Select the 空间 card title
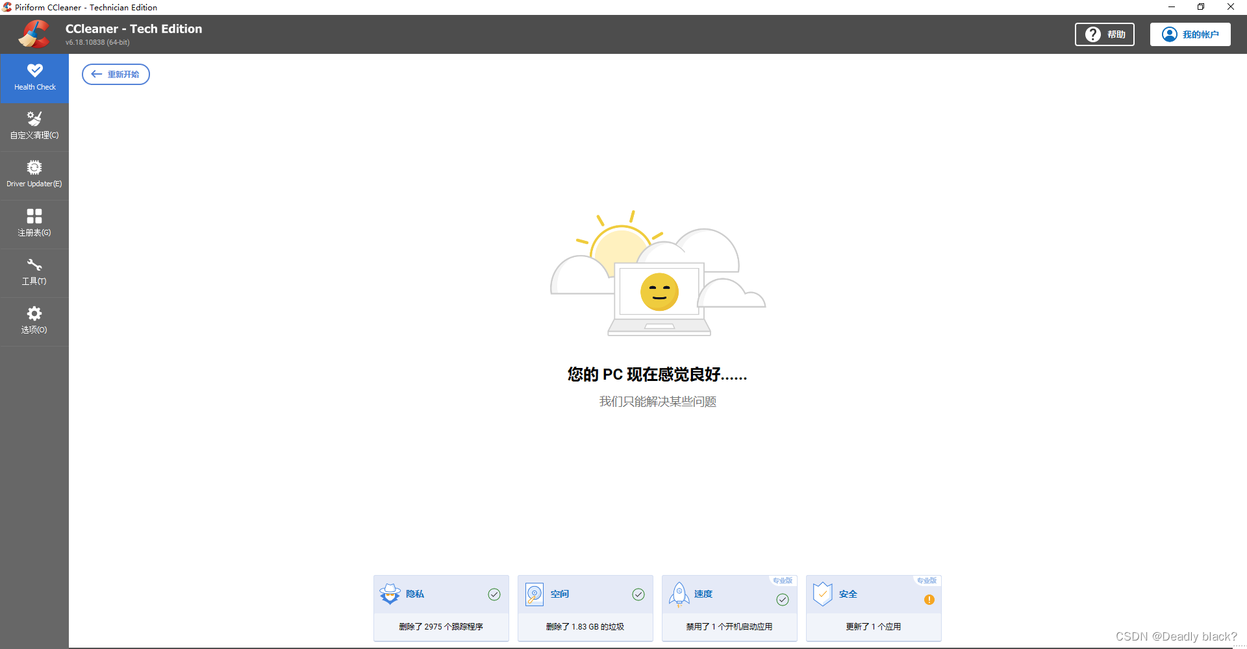1247x649 pixels. pos(560,594)
